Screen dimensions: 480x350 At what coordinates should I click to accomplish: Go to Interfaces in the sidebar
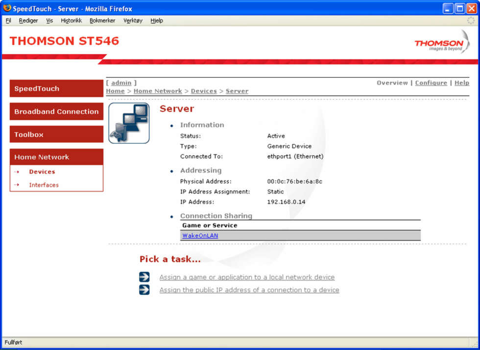[44, 185]
